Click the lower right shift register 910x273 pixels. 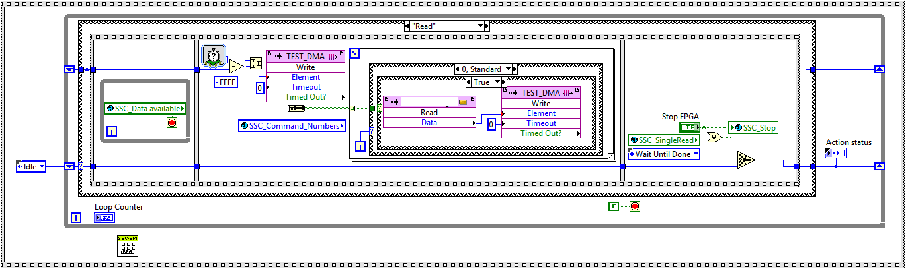[879, 167]
